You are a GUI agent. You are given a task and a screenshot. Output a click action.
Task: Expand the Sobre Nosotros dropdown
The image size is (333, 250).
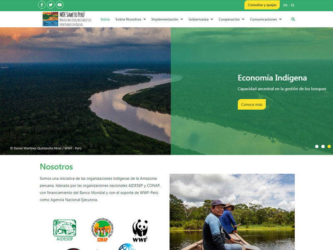[131, 19]
